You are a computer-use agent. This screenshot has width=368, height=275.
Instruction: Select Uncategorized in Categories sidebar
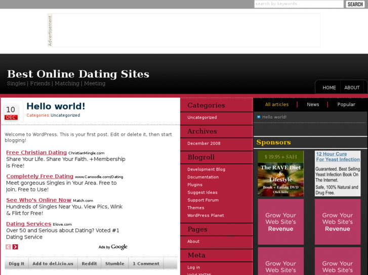[x=202, y=118]
